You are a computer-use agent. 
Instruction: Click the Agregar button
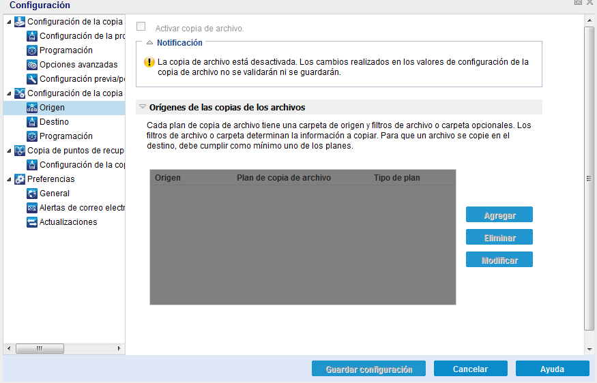coord(499,215)
